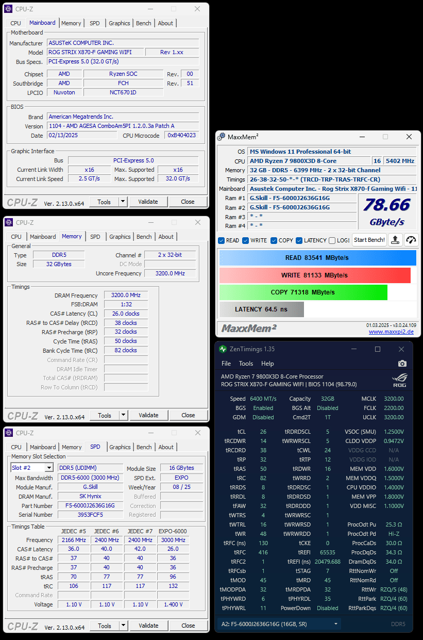
Task: Select the SPD tab in the top CPU-Z window
Action: click(x=95, y=23)
